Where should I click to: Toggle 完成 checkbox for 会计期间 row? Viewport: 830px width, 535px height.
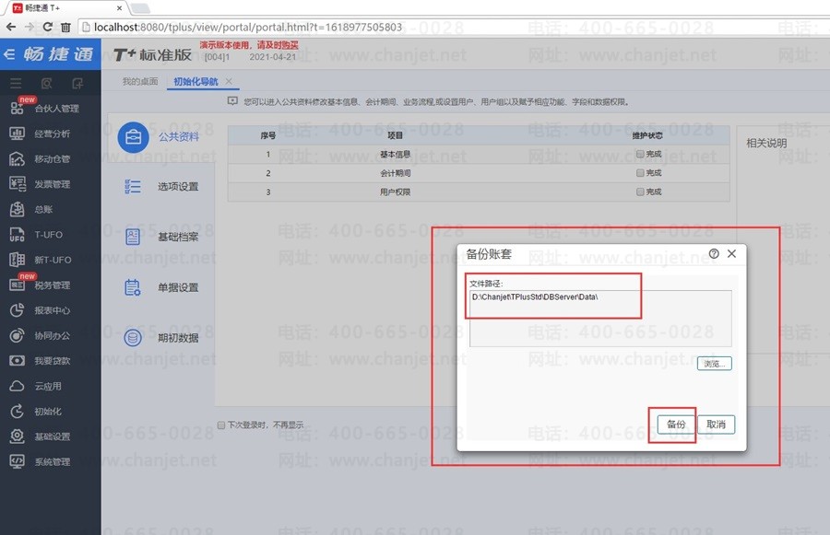tap(640, 173)
